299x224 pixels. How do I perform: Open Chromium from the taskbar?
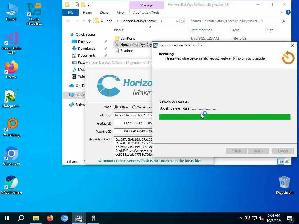click(65, 218)
